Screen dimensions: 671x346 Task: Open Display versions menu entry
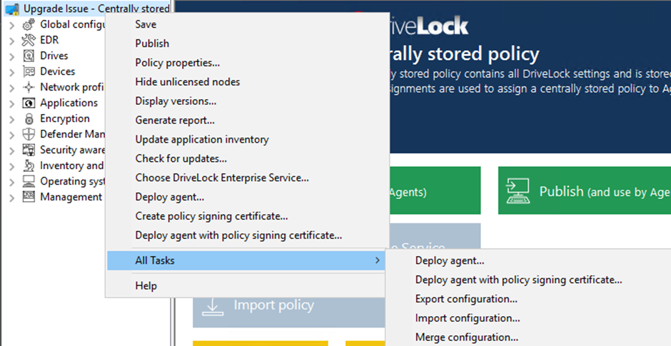pyautogui.click(x=247, y=101)
